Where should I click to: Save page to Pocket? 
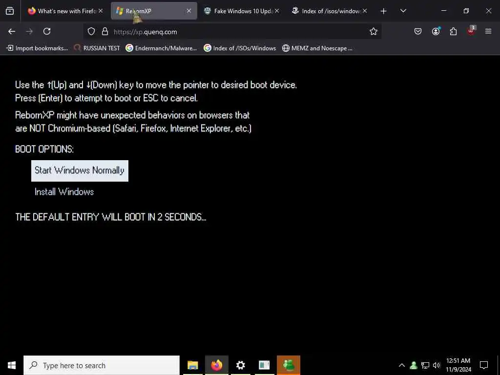point(418,31)
